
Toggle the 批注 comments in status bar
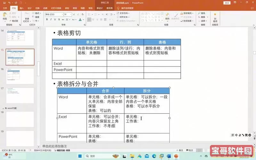click(x=190, y=150)
